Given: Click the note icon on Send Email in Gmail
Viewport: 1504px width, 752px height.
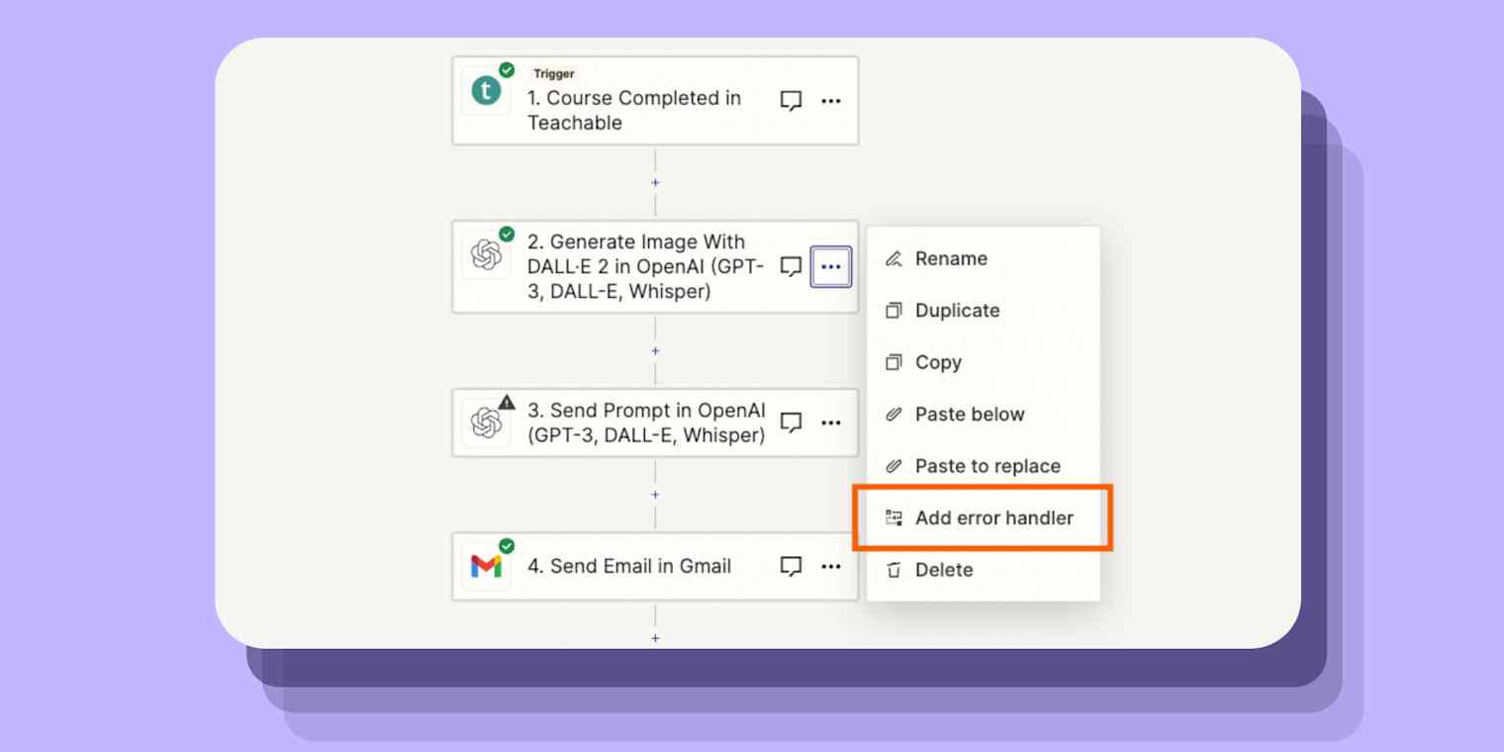Looking at the screenshot, I should coord(791,566).
